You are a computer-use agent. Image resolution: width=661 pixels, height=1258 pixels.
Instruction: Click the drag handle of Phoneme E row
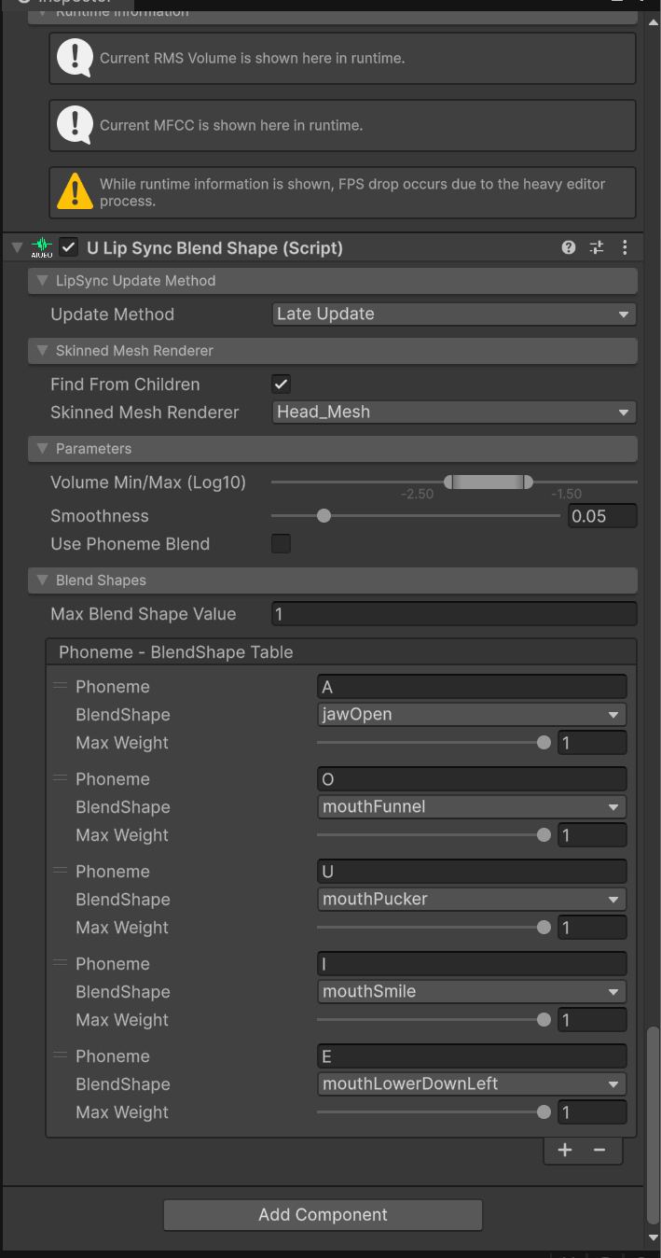tap(61, 1055)
